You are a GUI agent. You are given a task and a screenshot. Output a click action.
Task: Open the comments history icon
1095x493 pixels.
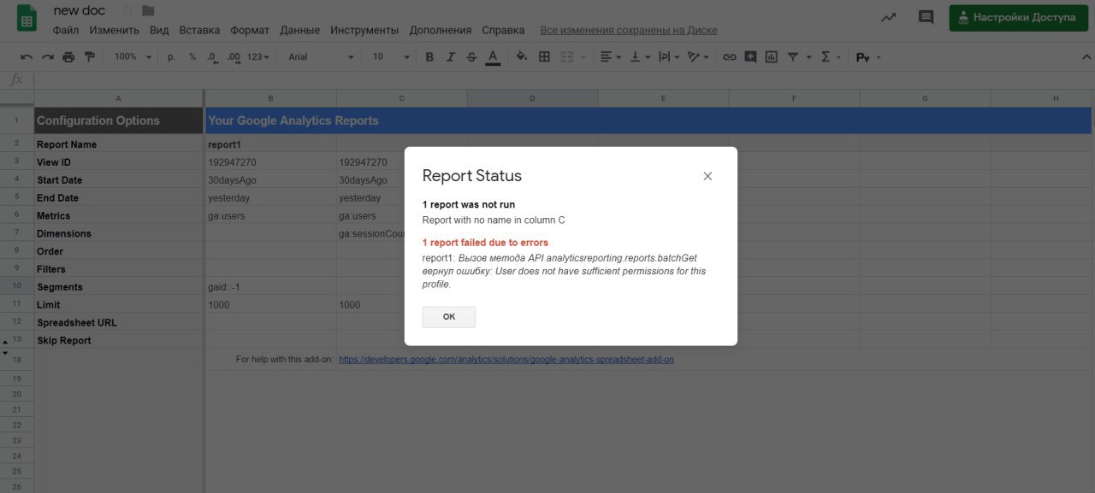[926, 17]
